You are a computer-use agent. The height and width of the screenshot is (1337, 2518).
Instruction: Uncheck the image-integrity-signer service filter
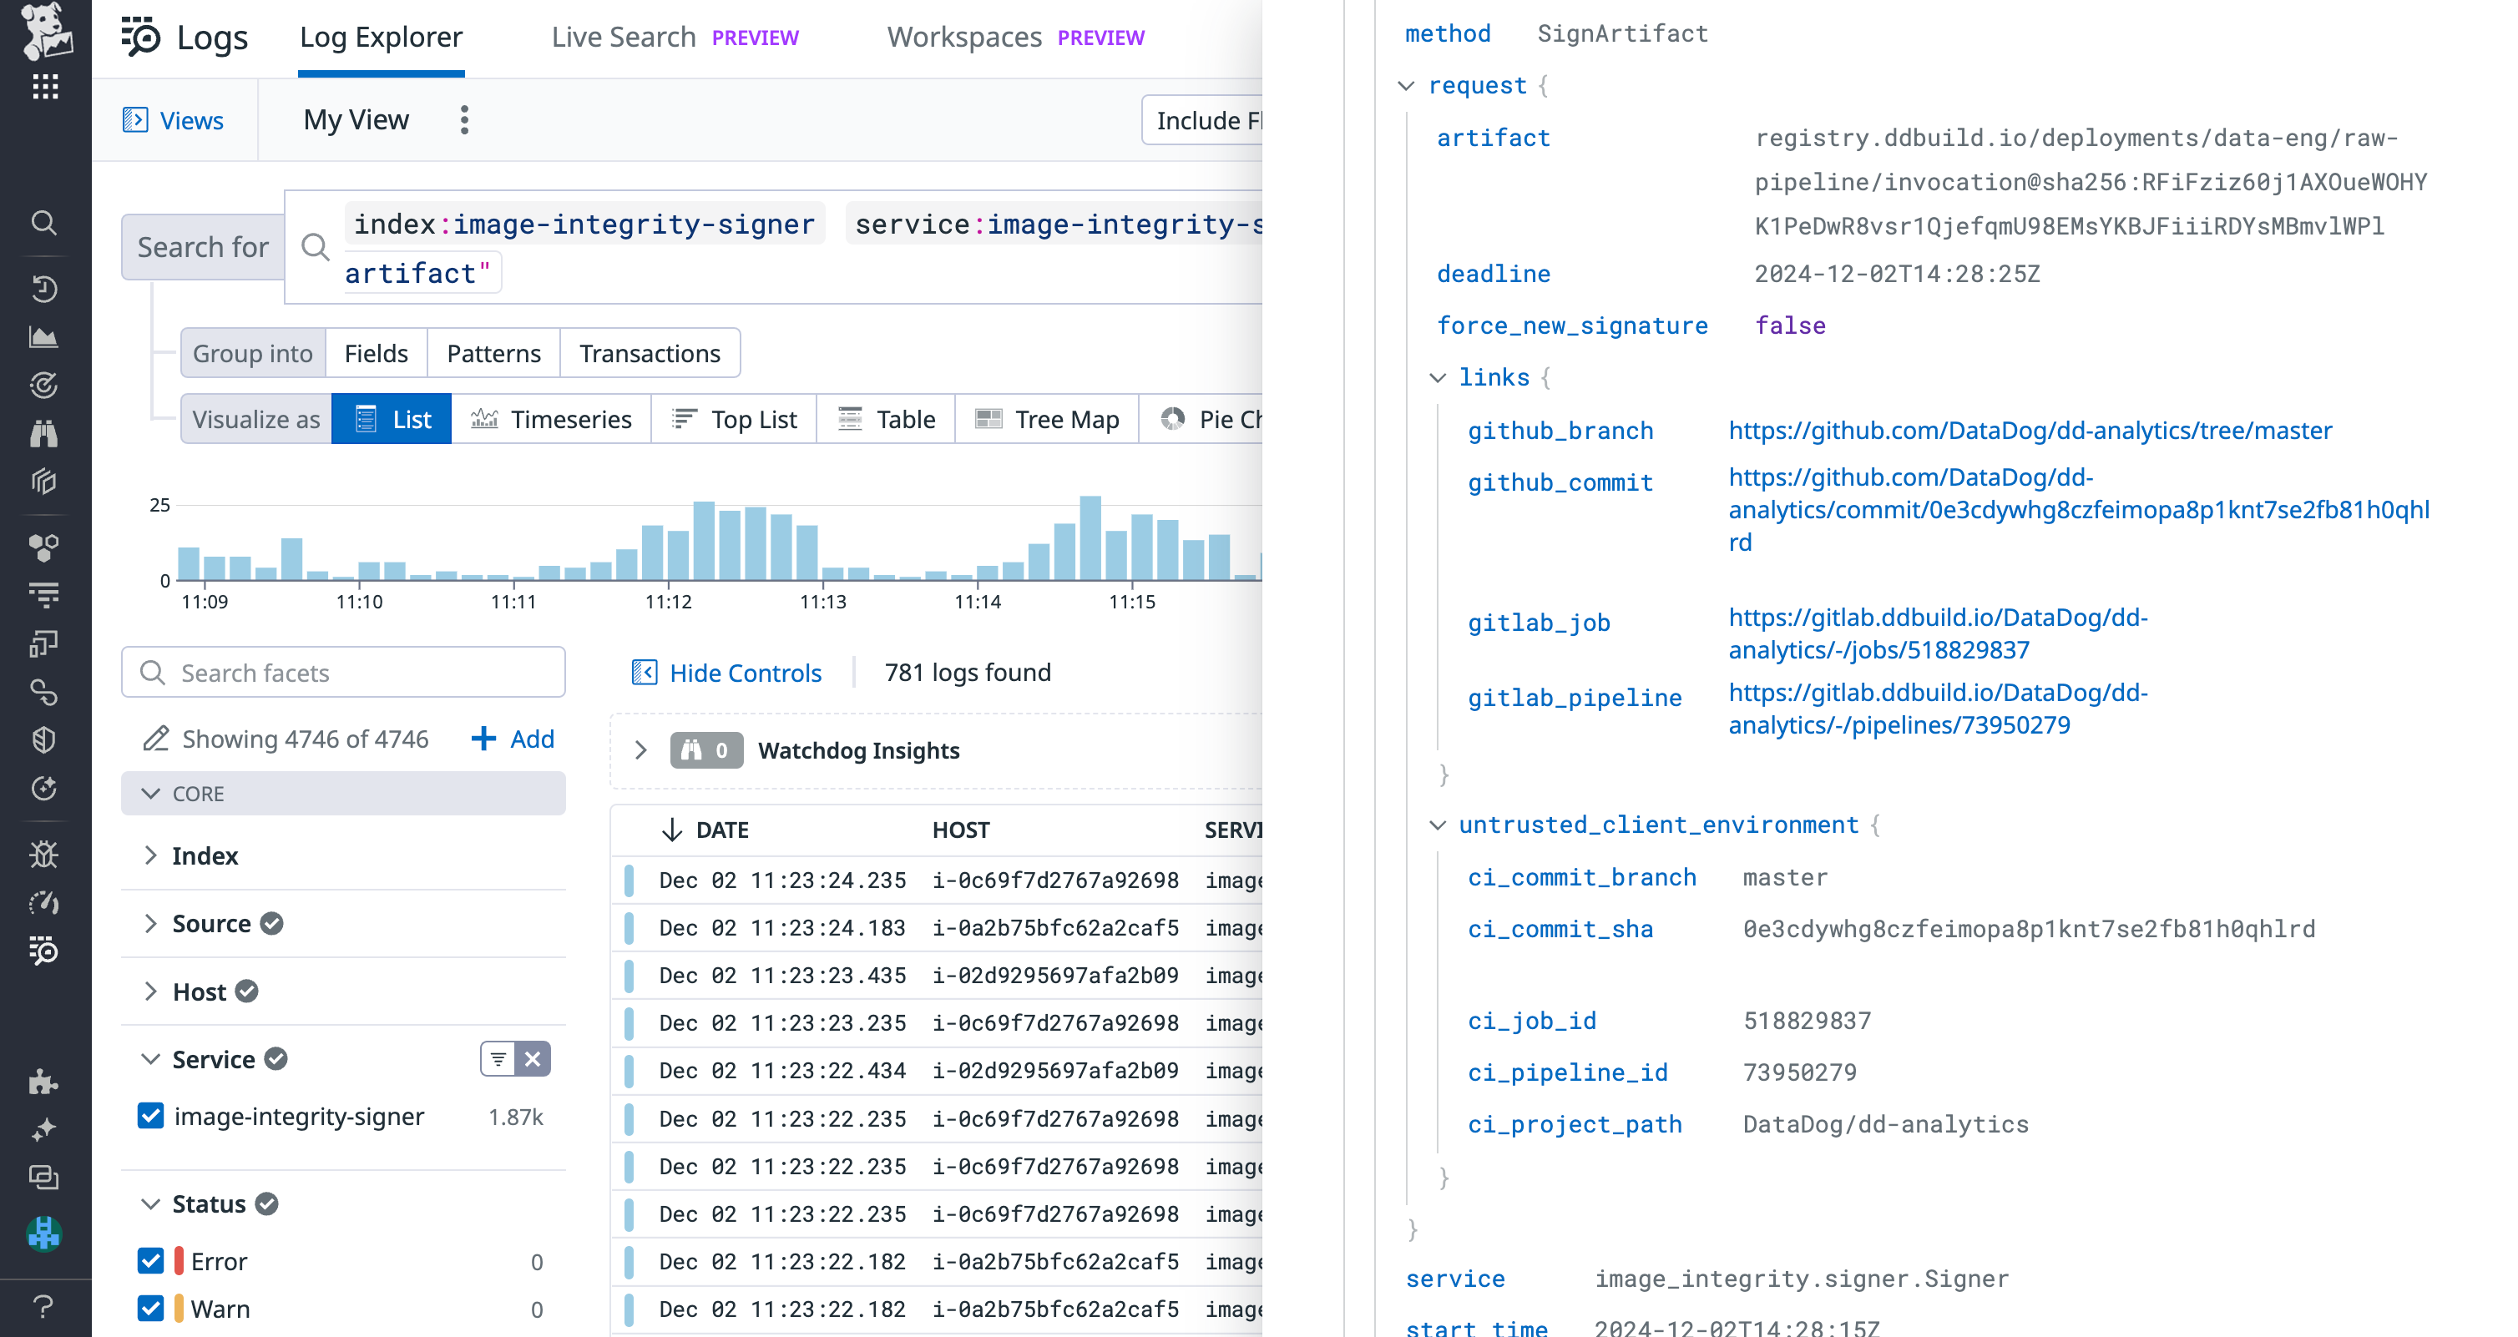[x=151, y=1116]
